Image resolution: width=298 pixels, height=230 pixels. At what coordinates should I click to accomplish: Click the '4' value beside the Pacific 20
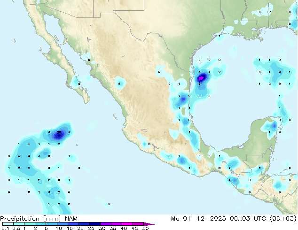click(x=69, y=132)
